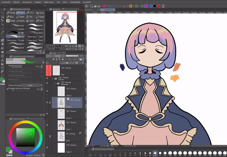The height and width of the screenshot is (157, 227).
Task: Open the Filtro menu
Action: point(65,2)
